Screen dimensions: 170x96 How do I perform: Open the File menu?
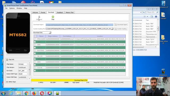click(x=6, y=8)
